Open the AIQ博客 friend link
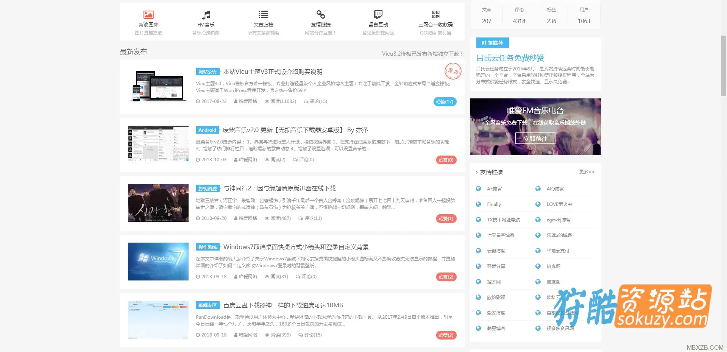This screenshot has width=727, height=352. click(555, 188)
